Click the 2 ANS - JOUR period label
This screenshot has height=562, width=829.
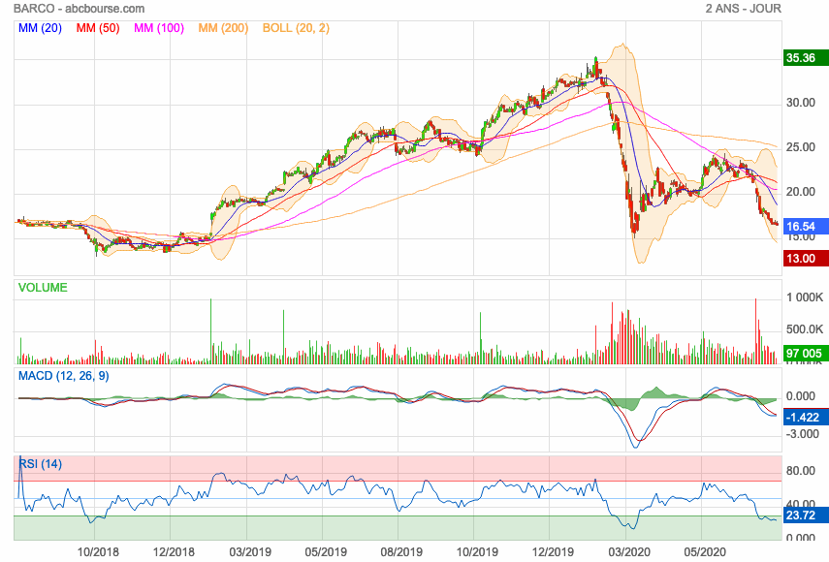743,9
